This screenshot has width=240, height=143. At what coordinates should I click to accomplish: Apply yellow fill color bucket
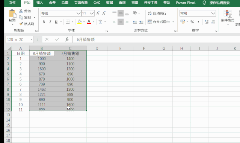(79, 22)
